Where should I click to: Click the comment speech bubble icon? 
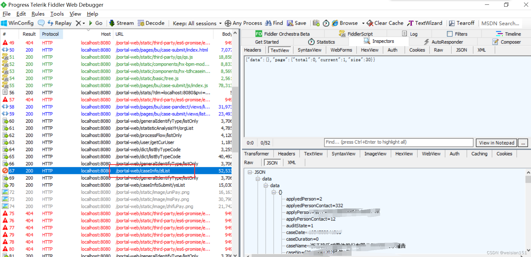tap(41, 23)
